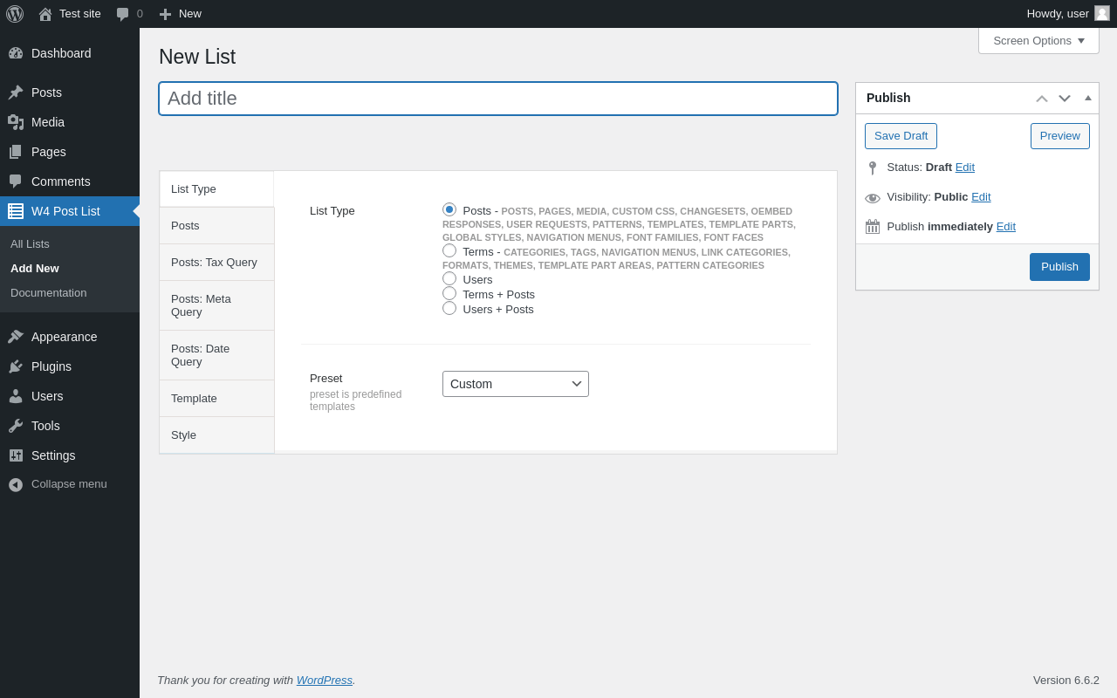This screenshot has width=1117, height=698.
Task: Edit the Visibility setting link
Action: pyautogui.click(x=981, y=196)
